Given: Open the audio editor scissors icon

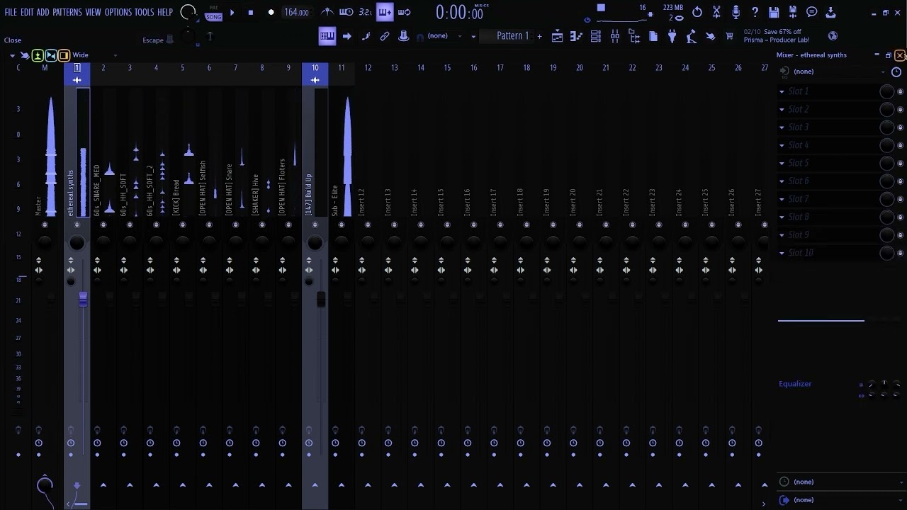Looking at the screenshot, I should [716, 12].
